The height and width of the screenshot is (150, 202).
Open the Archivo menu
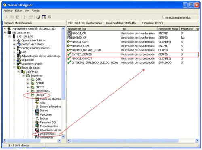pos(8,11)
